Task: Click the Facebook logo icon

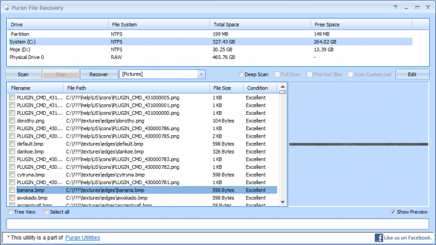Action: pyautogui.click(x=378, y=238)
